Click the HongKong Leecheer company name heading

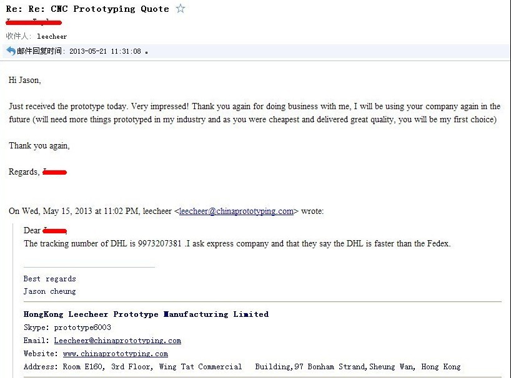pos(146,314)
